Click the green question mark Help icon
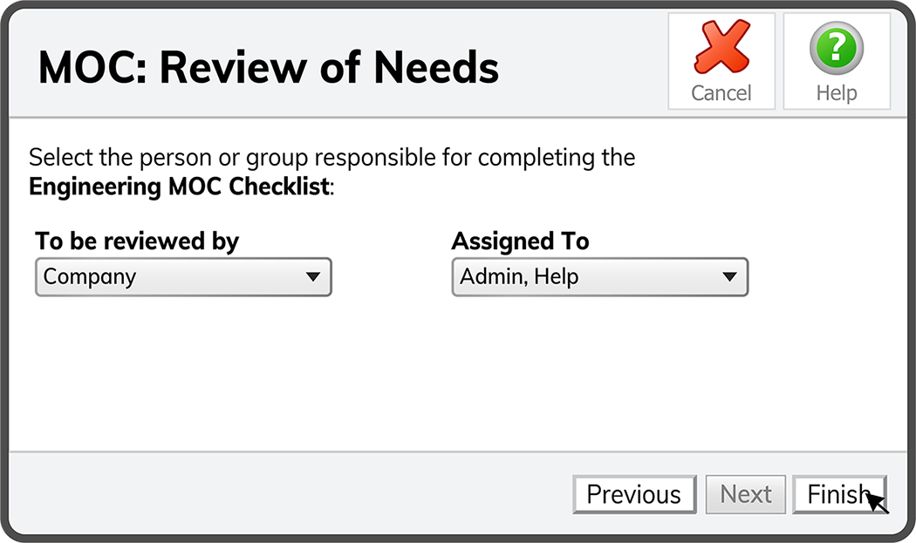 836,48
